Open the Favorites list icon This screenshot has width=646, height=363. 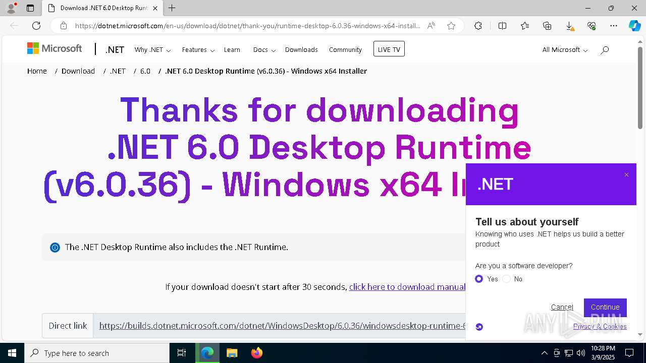525,26
